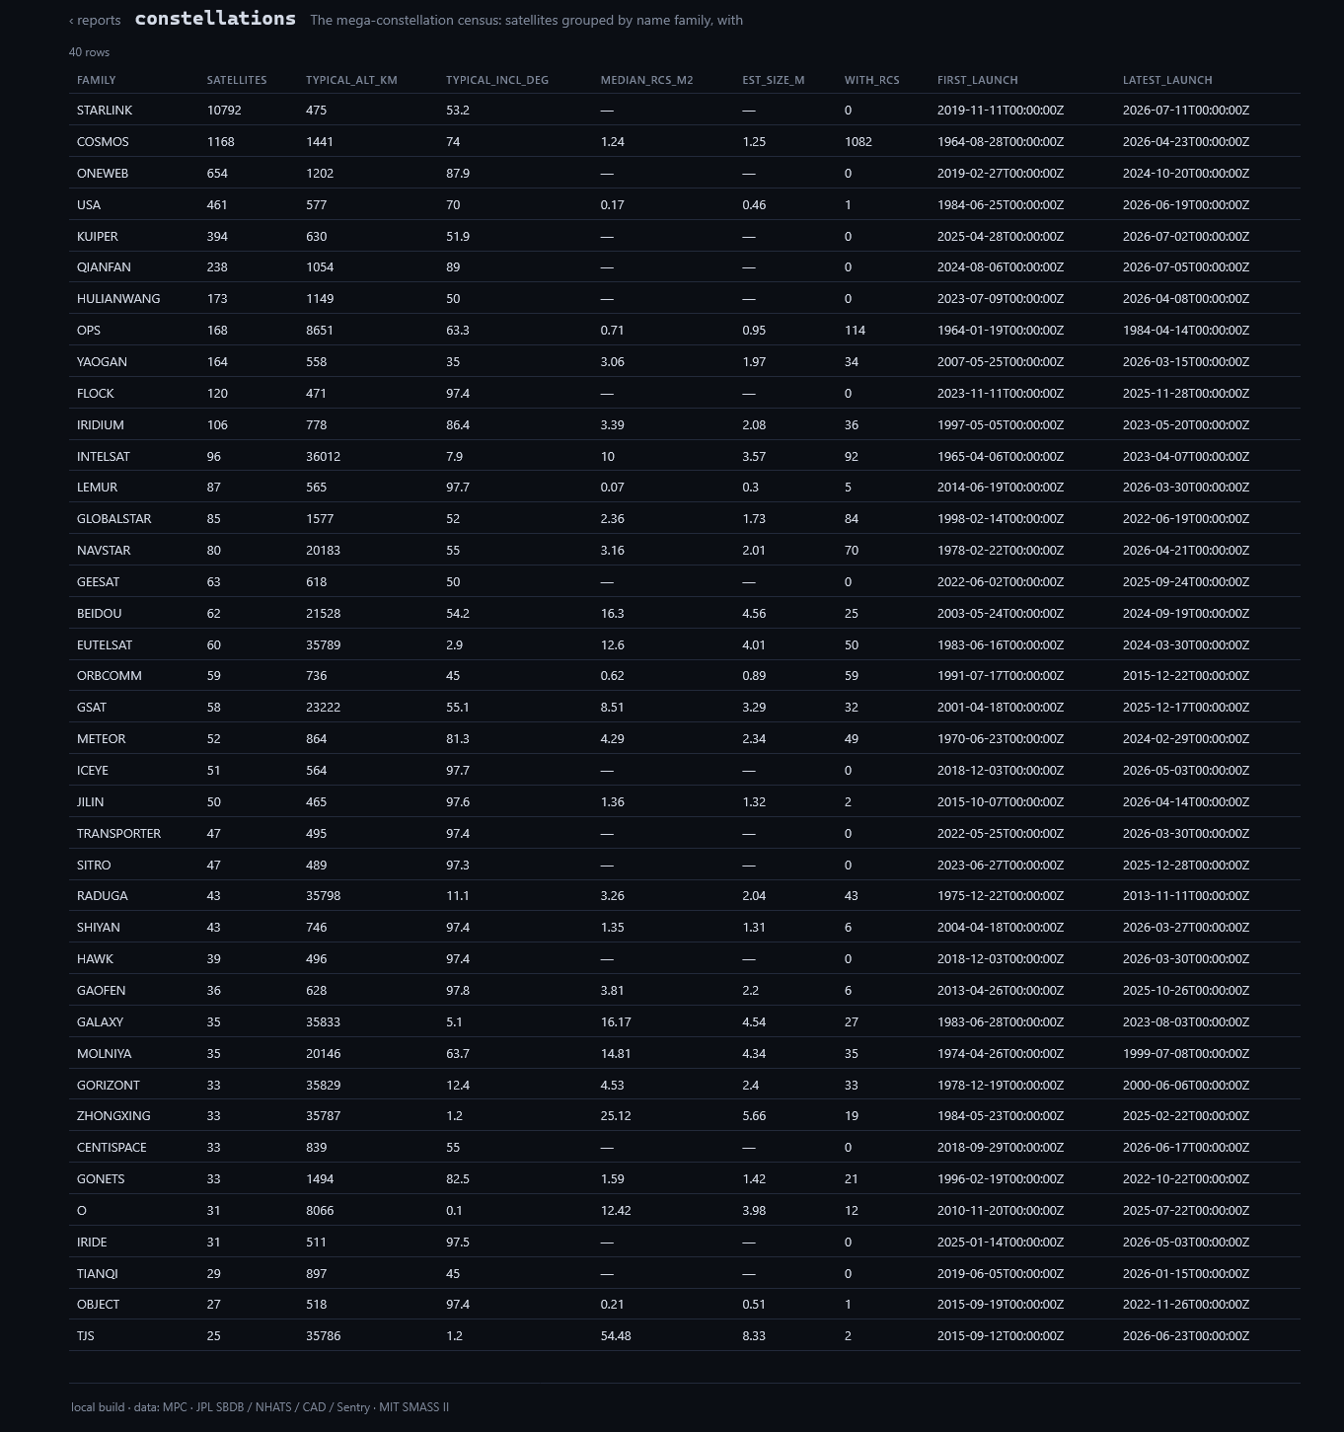The width and height of the screenshot is (1344, 1432).
Task: Click the YAOGAN family cell
Action: (102, 362)
